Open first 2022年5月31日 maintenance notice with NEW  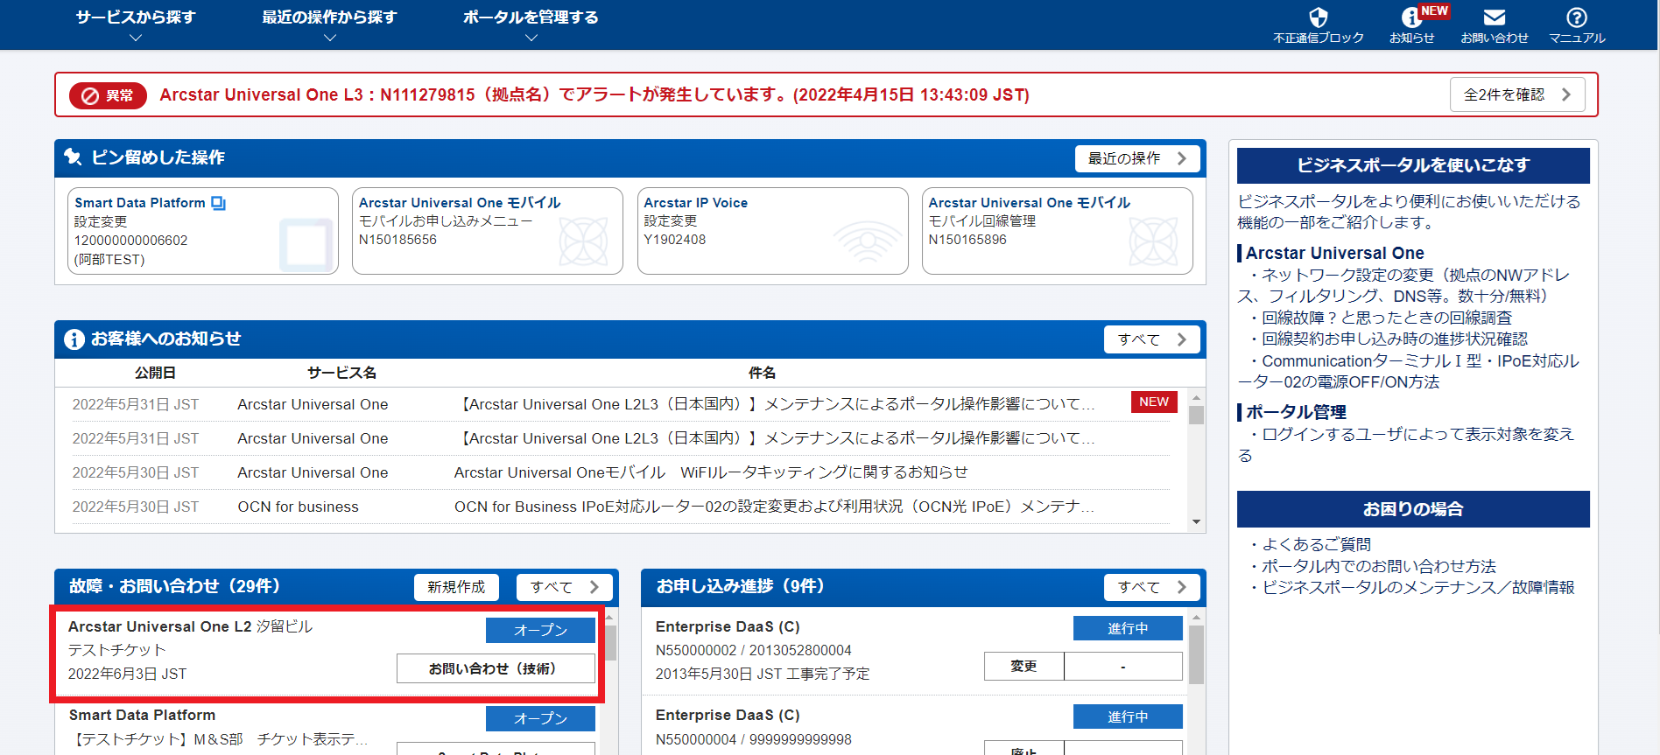pyautogui.click(x=621, y=404)
